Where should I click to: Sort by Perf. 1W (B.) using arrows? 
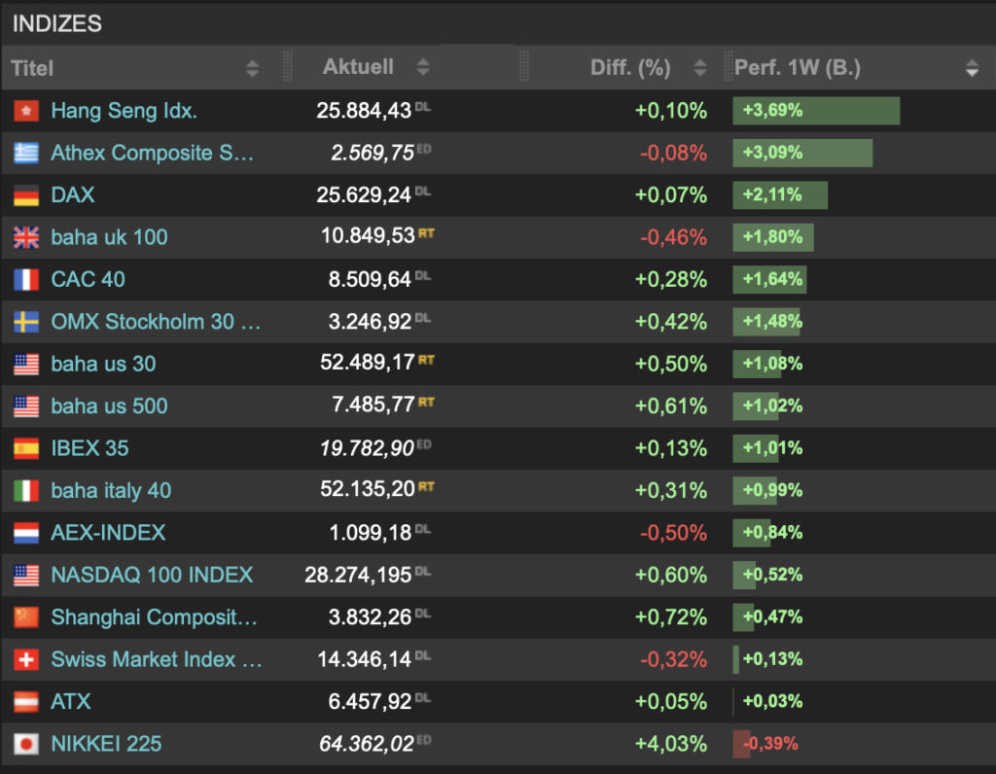pos(972,68)
